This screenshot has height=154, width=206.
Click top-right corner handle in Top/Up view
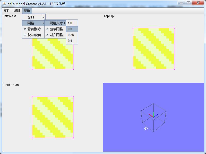pos(174,28)
